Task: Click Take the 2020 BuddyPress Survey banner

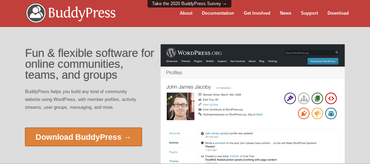Action: click(x=189, y=3)
